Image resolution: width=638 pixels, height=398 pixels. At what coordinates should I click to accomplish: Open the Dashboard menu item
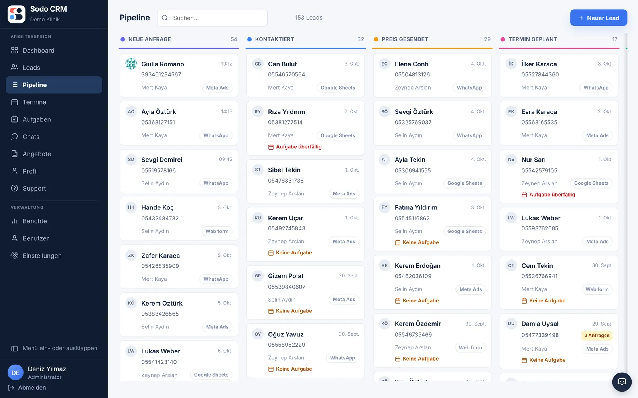tap(54, 50)
